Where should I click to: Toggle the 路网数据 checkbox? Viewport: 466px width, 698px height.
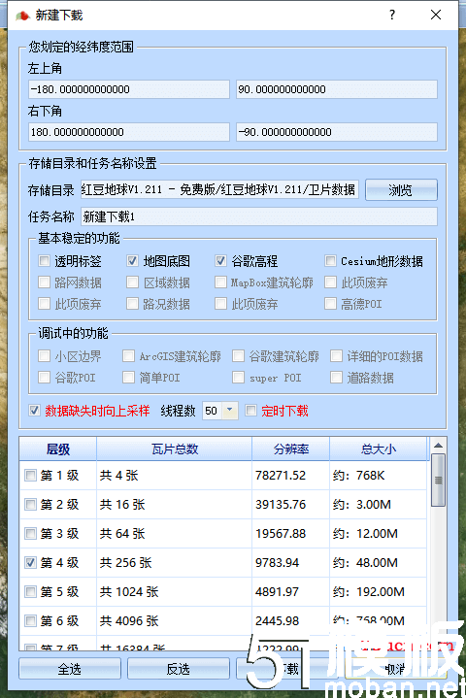click(x=44, y=282)
